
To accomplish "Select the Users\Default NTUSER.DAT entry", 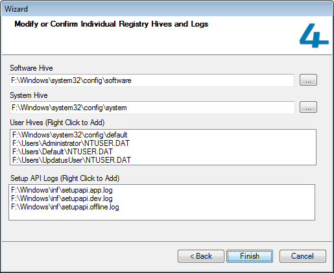I will click(62, 152).
